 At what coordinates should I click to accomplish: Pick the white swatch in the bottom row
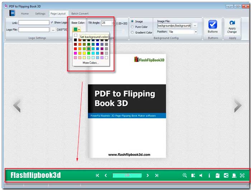pyautogui.click(x=106, y=57)
